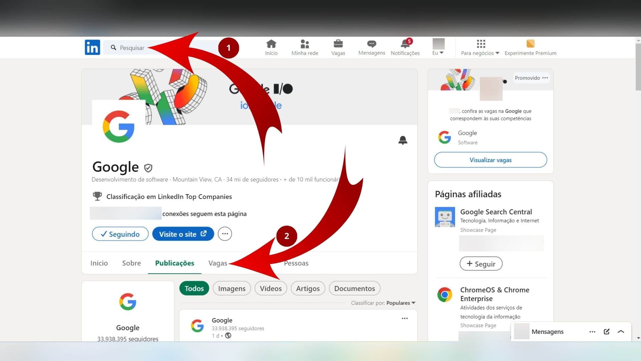Click the notification bell on Google page
The image size is (641, 361).
(402, 140)
